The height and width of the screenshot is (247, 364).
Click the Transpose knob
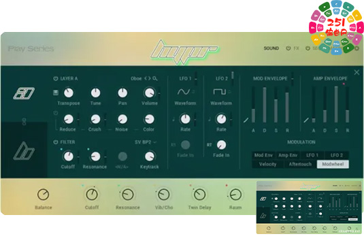(x=69, y=93)
